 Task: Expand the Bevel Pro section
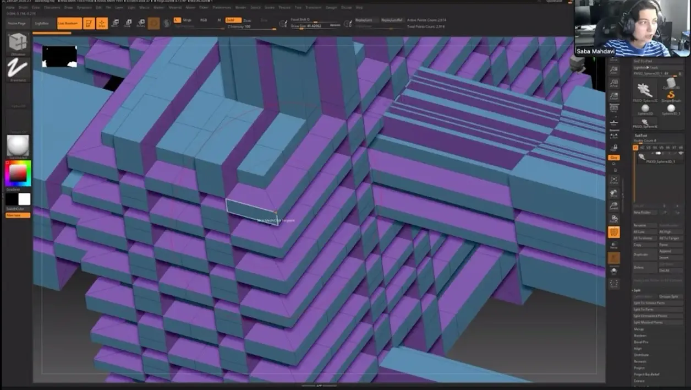[641, 342]
